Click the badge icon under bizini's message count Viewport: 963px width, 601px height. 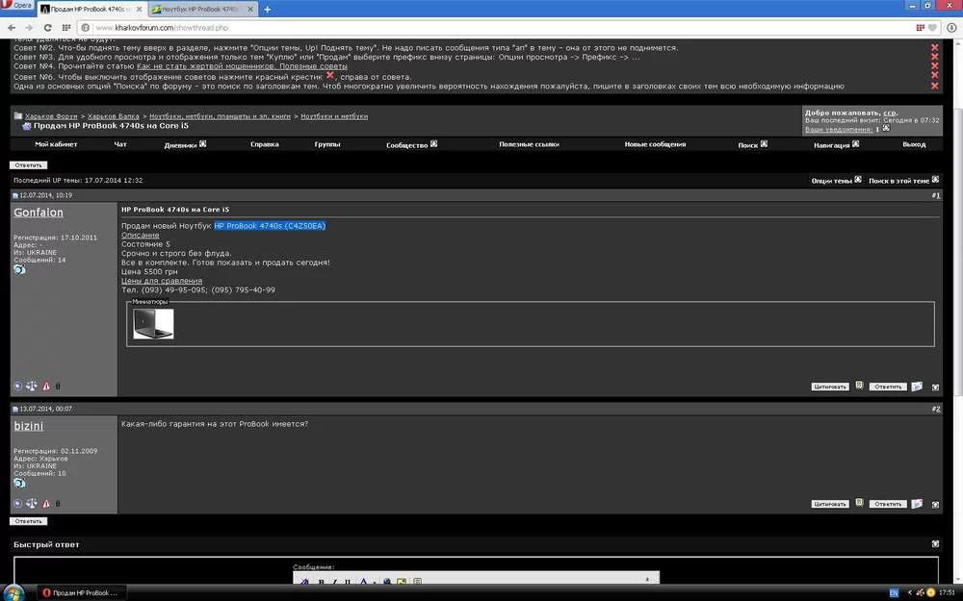tap(19, 483)
